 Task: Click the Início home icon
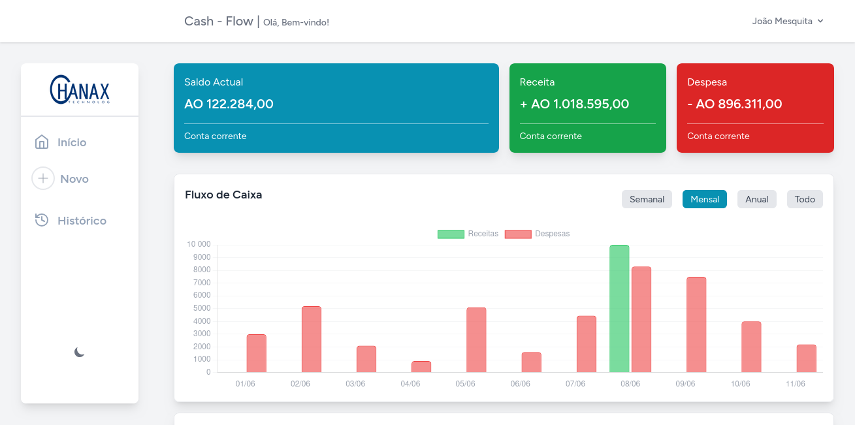[42, 142]
